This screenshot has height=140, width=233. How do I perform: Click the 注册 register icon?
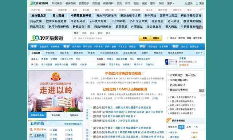click(197, 3)
